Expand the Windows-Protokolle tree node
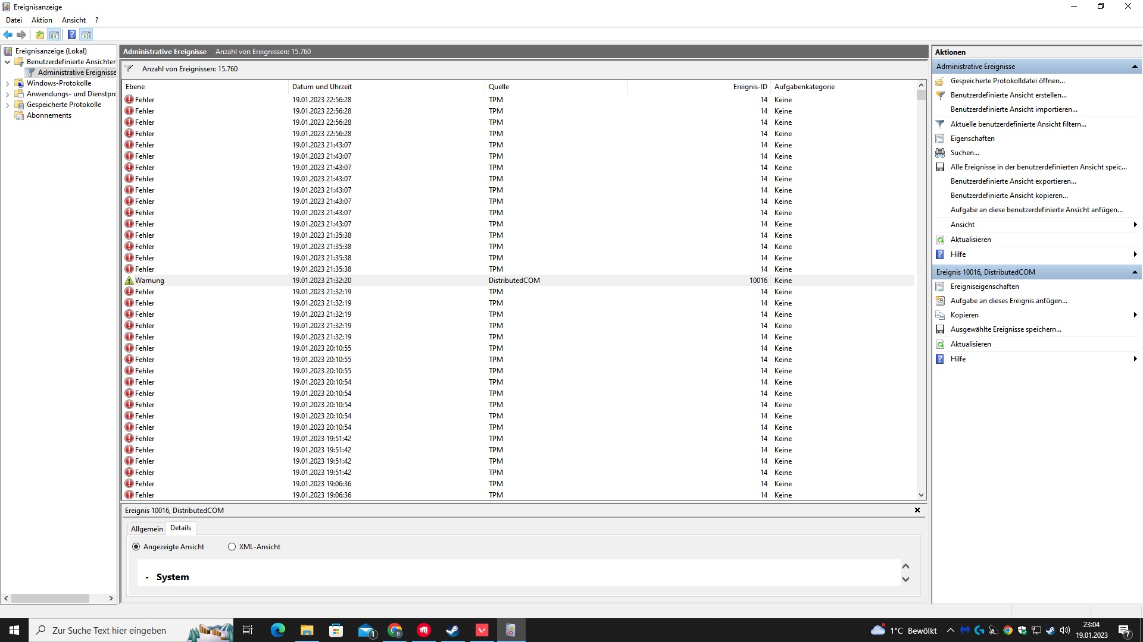1143x642 pixels. pos(7,84)
